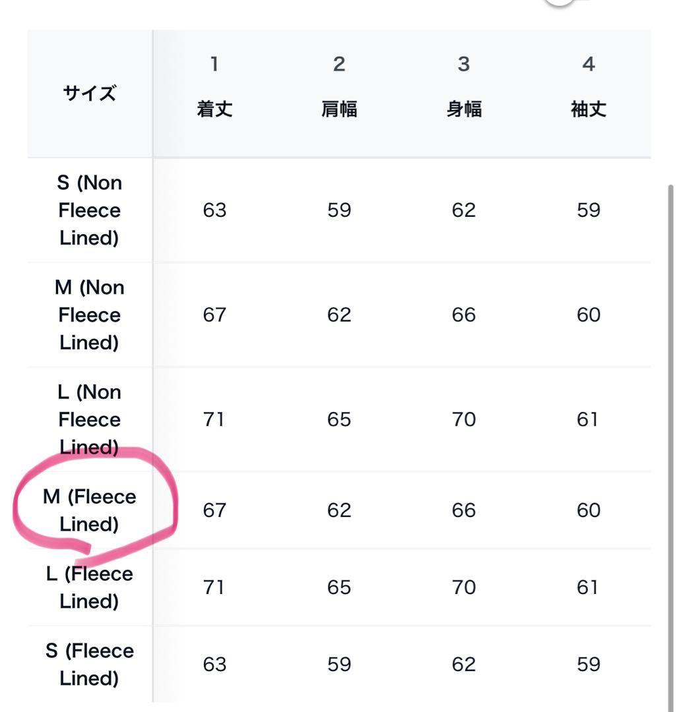Select the 袖丈 column header label
The image size is (679, 712).
coord(589,109)
